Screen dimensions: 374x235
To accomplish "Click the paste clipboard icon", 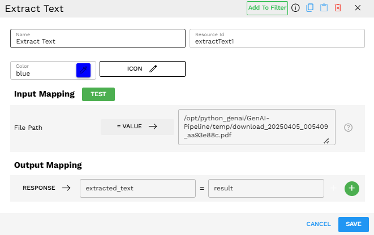I will (324, 8).
